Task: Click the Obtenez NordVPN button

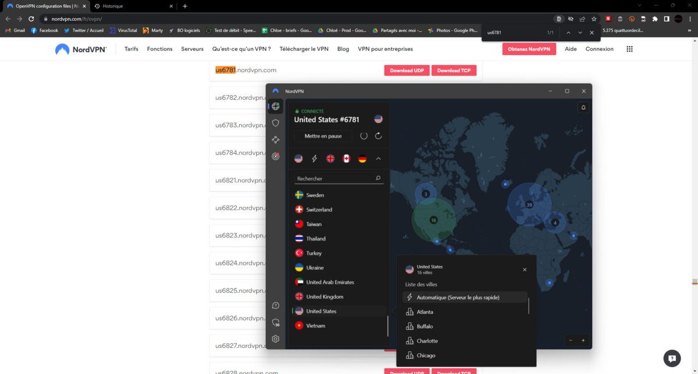Action: click(x=529, y=49)
